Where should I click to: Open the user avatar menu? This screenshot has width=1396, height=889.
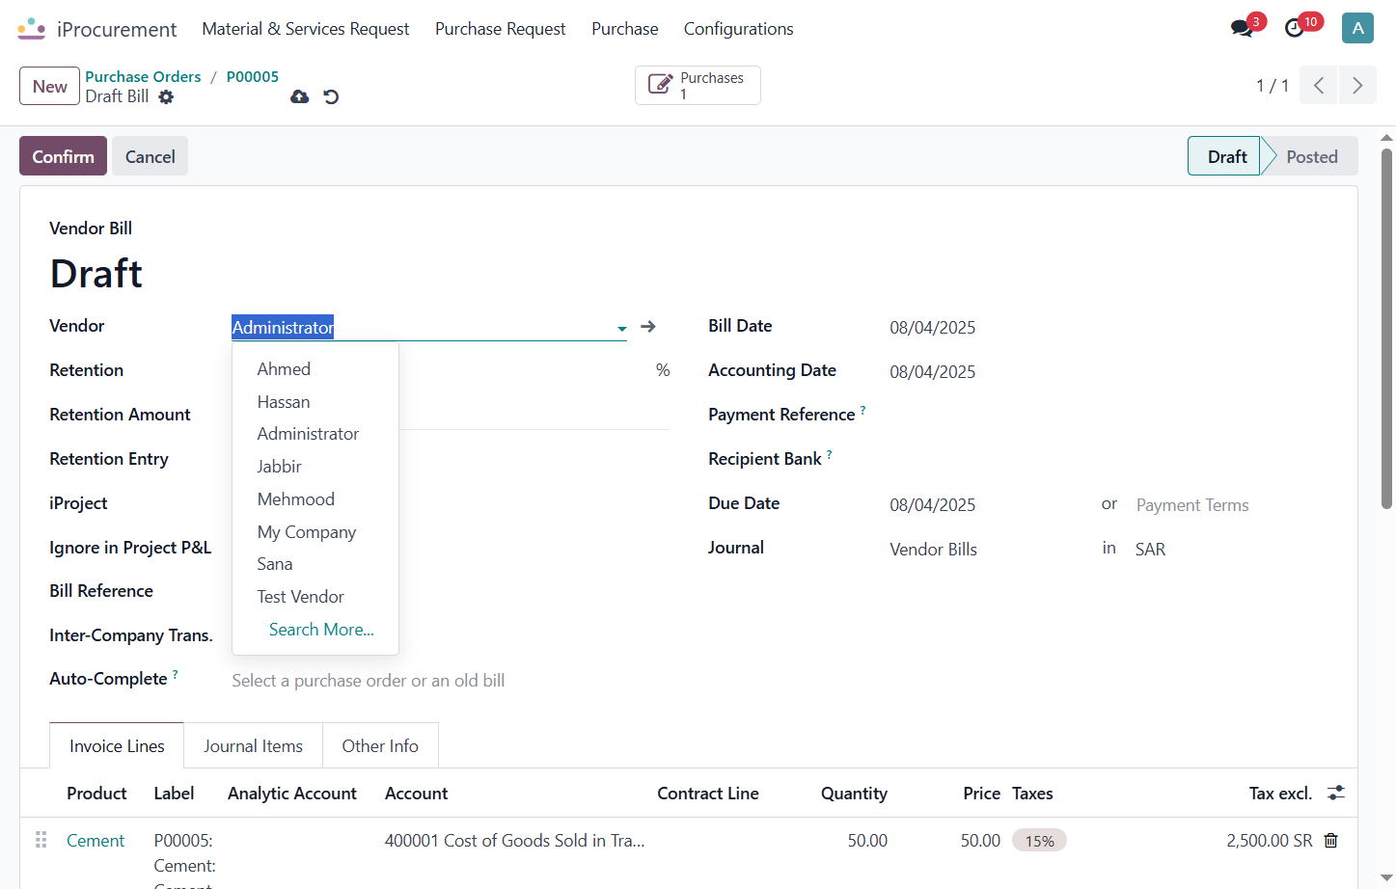click(x=1357, y=28)
